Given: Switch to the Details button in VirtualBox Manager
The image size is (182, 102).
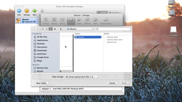Looking at the screenshot, I should 102,12.
